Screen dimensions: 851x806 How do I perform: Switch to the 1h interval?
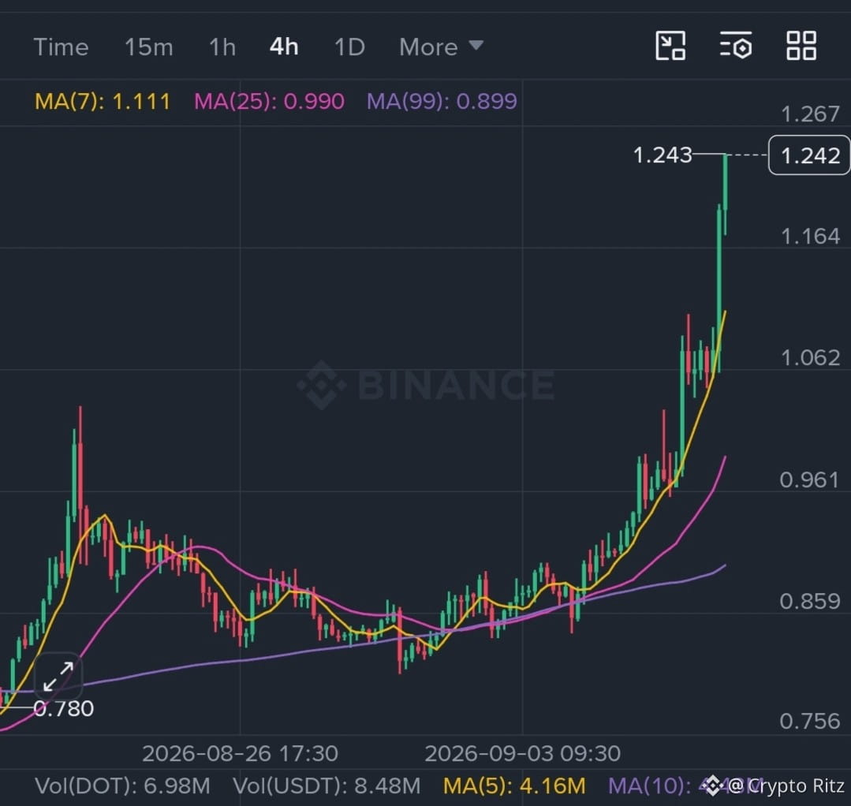tap(222, 47)
